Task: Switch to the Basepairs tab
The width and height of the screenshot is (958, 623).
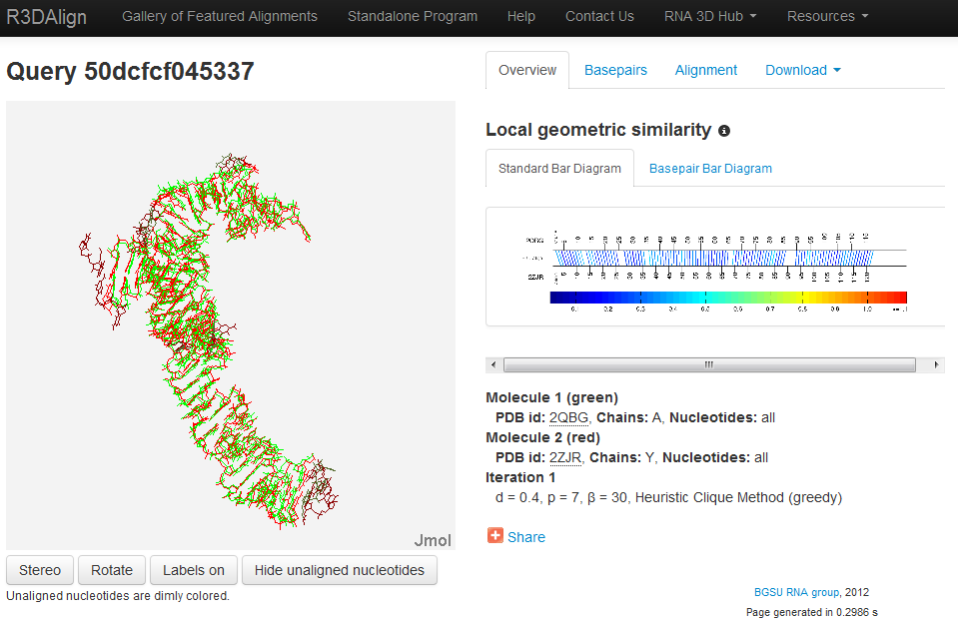Action: point(615,70)
